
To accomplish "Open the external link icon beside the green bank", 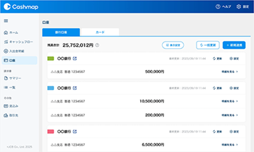I will coord(75,59).
